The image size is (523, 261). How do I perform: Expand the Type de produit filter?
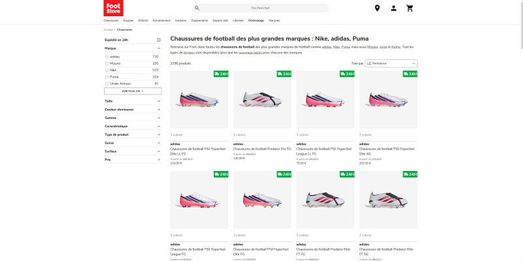[x=133, y=134]
